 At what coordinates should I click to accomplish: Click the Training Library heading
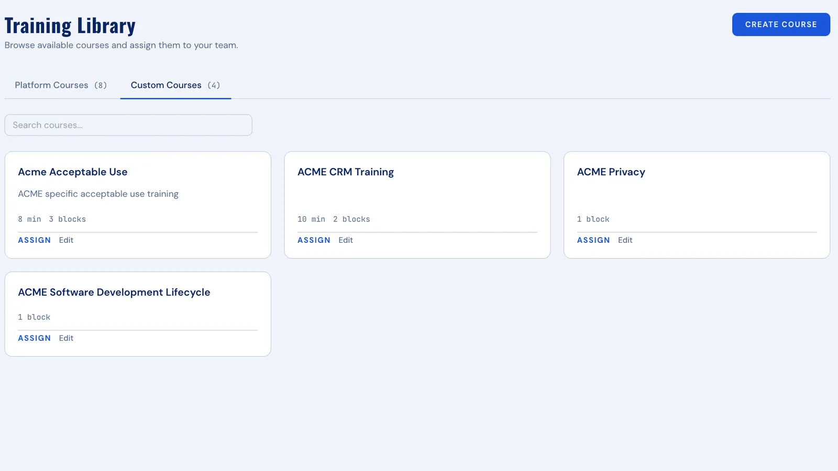70,26
